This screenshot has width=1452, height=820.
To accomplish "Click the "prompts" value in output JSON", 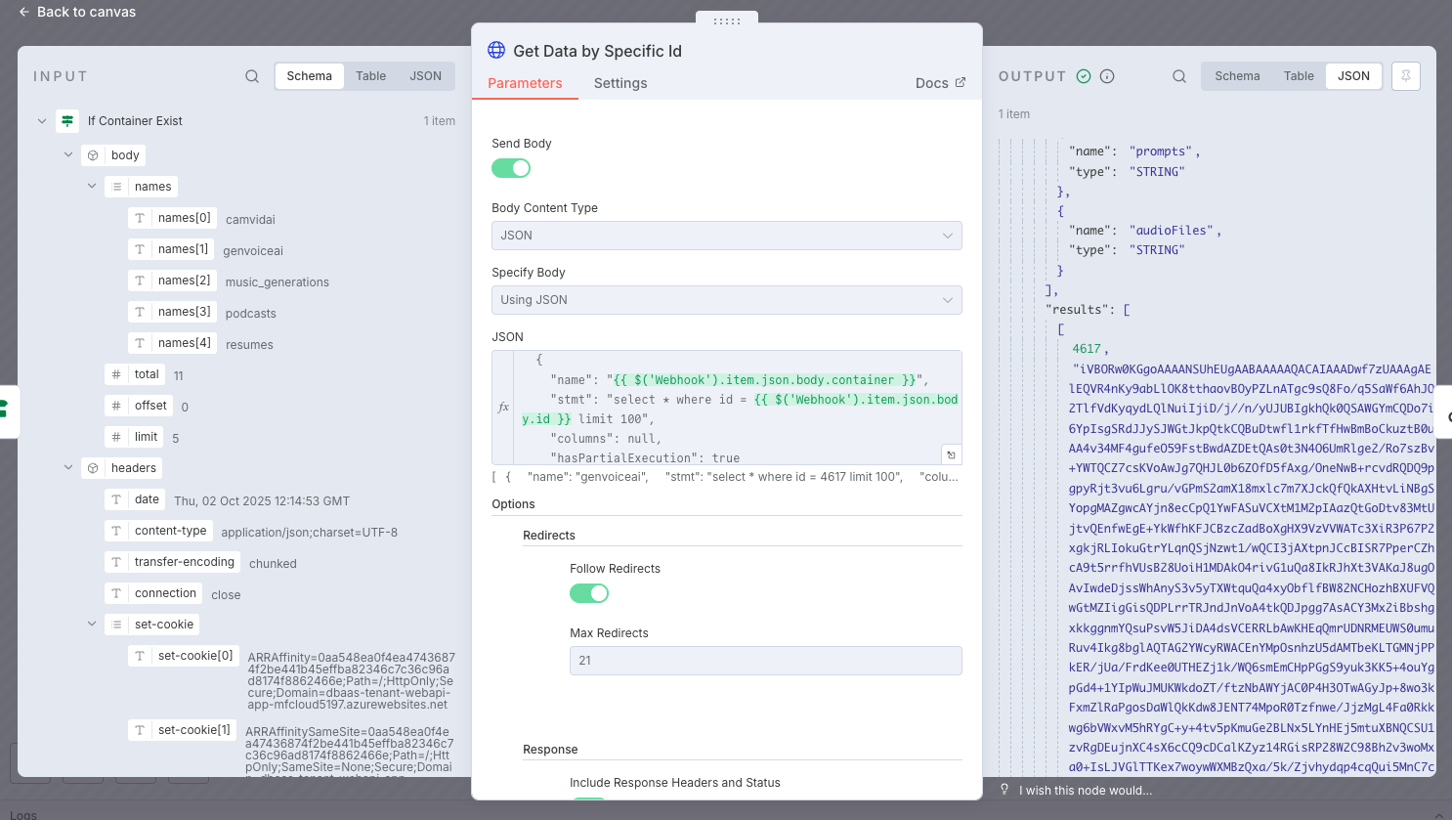I will [1161, 151].
